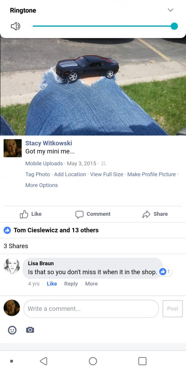This screenshot has height=372, width=186.
Task: Tap the Share arrow icon
Action: [146, 214]
